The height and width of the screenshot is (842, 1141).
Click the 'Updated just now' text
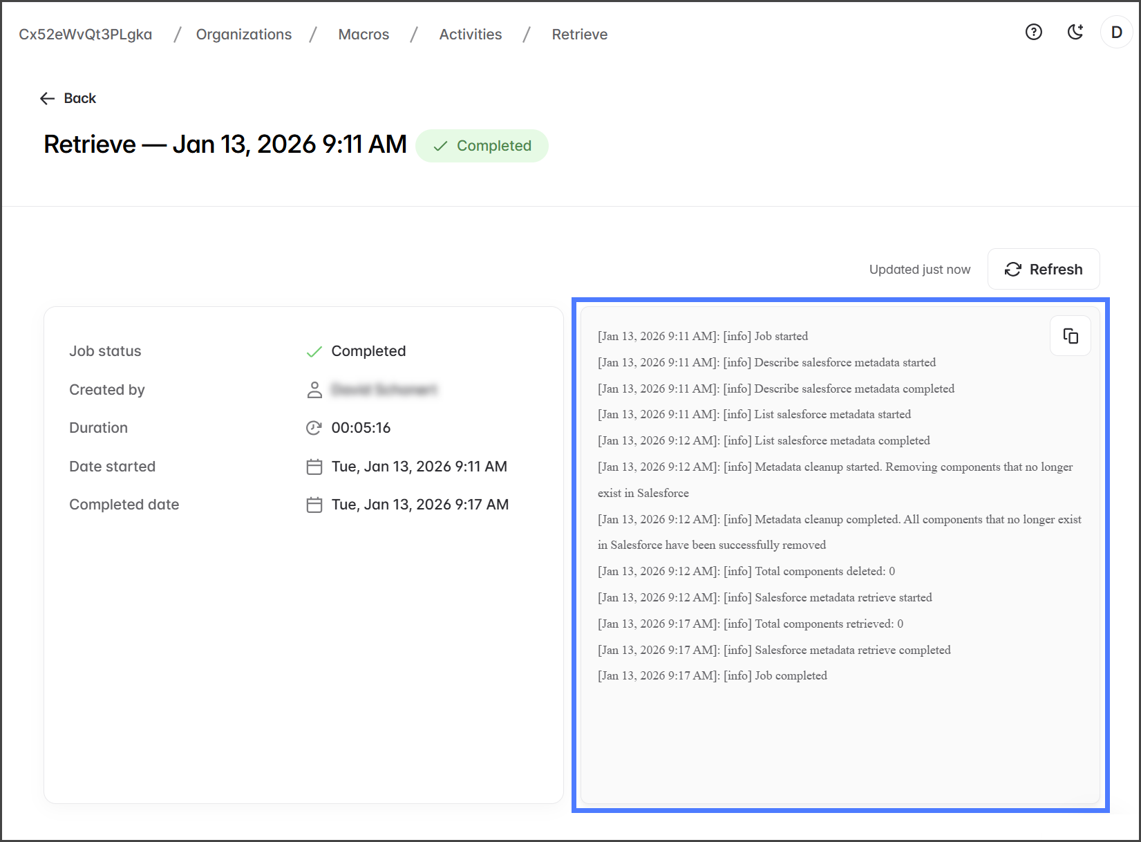tap(919, 270)
